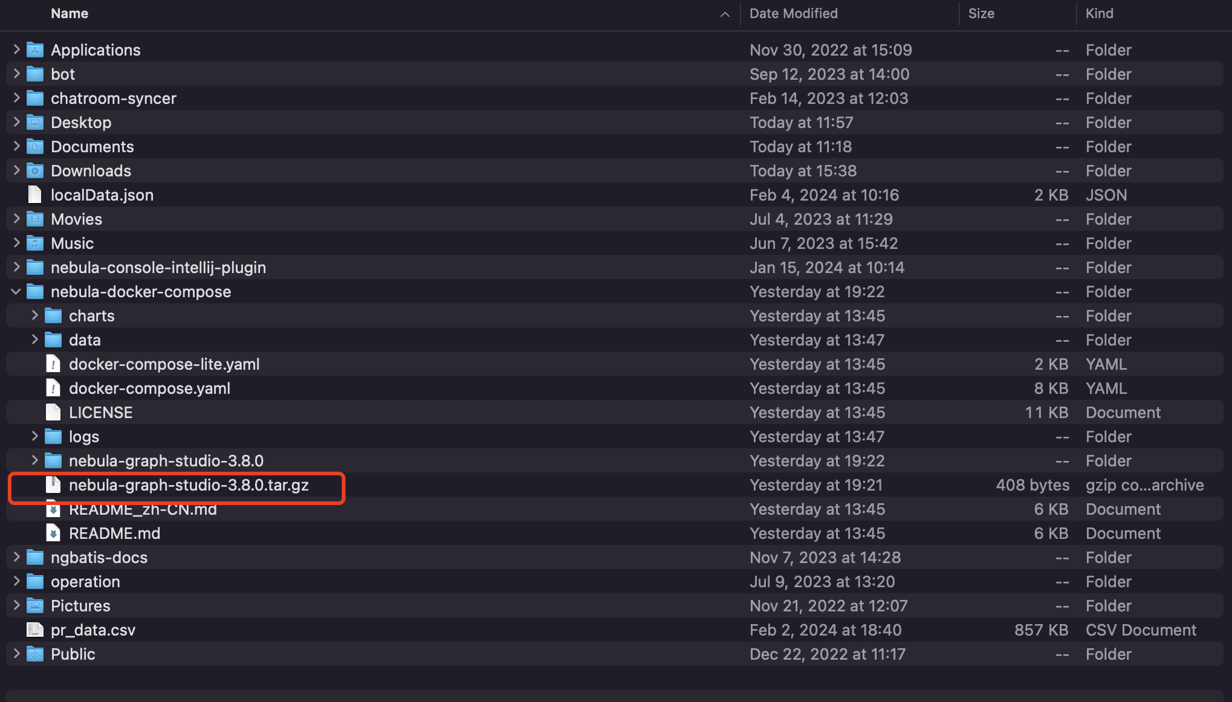Sort by the Date Modified column
Image resolution: width=1232 pixels, height=702 pixels.
793,14
